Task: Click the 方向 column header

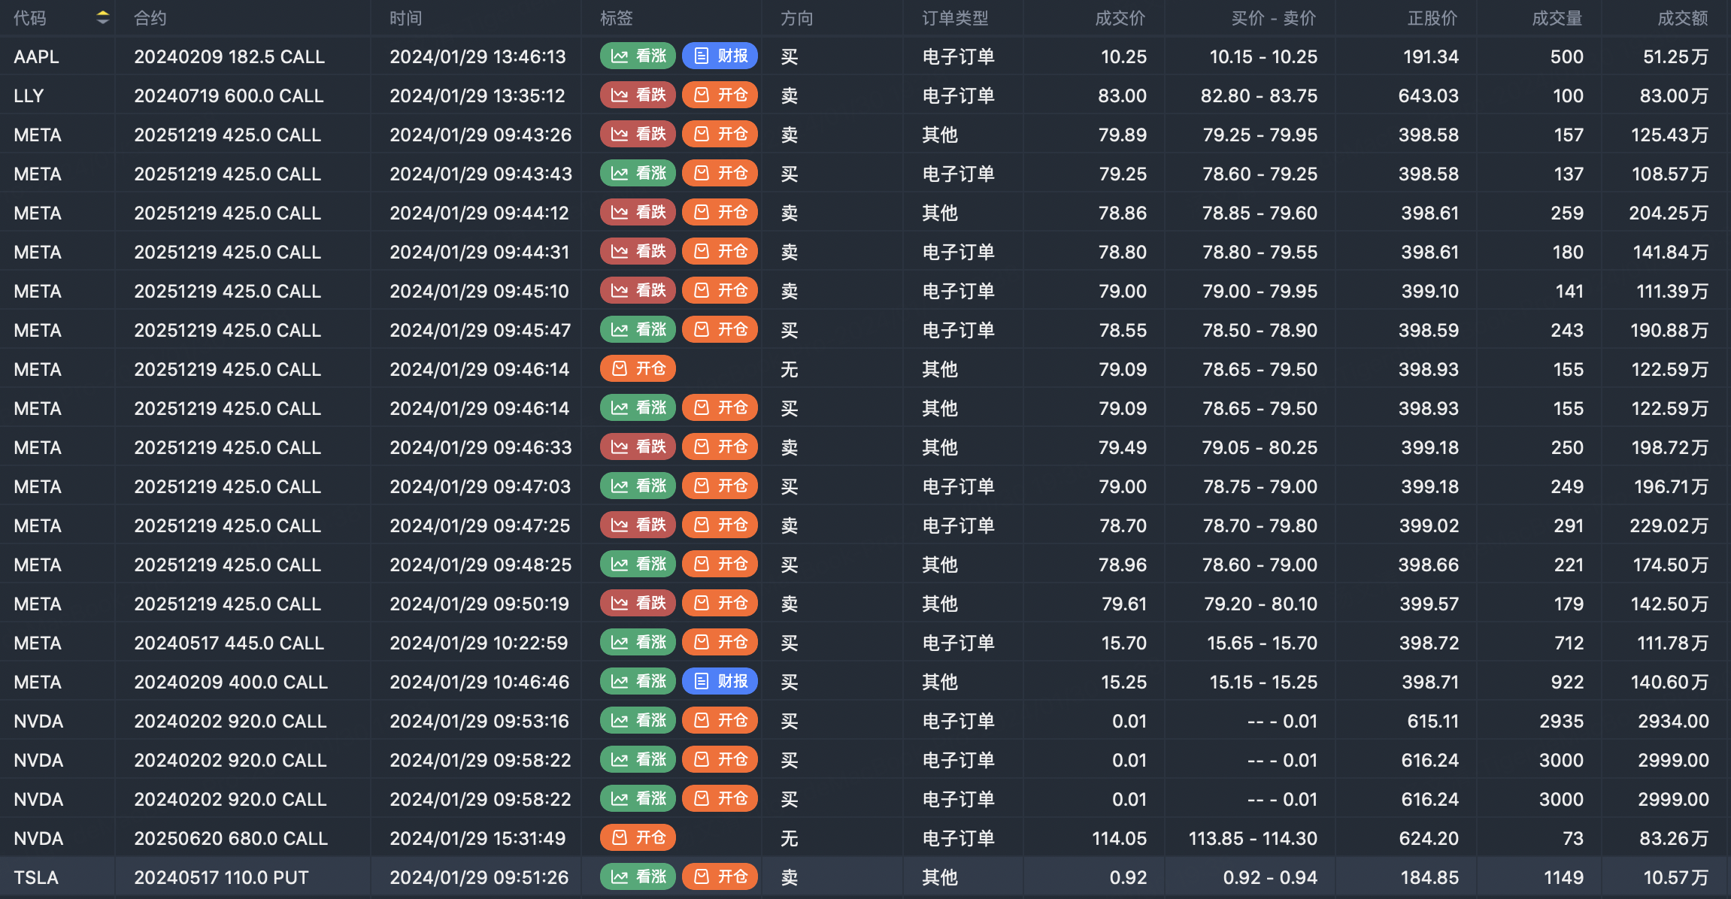Action: click(x=796, y=18)
